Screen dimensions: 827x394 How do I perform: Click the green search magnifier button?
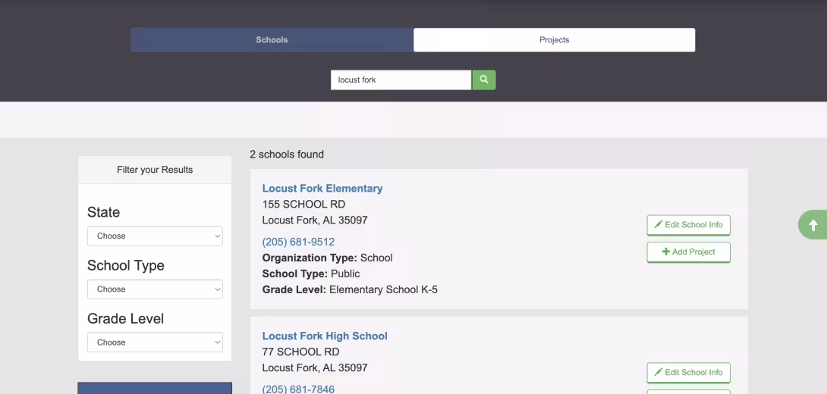tap(483, 80)
